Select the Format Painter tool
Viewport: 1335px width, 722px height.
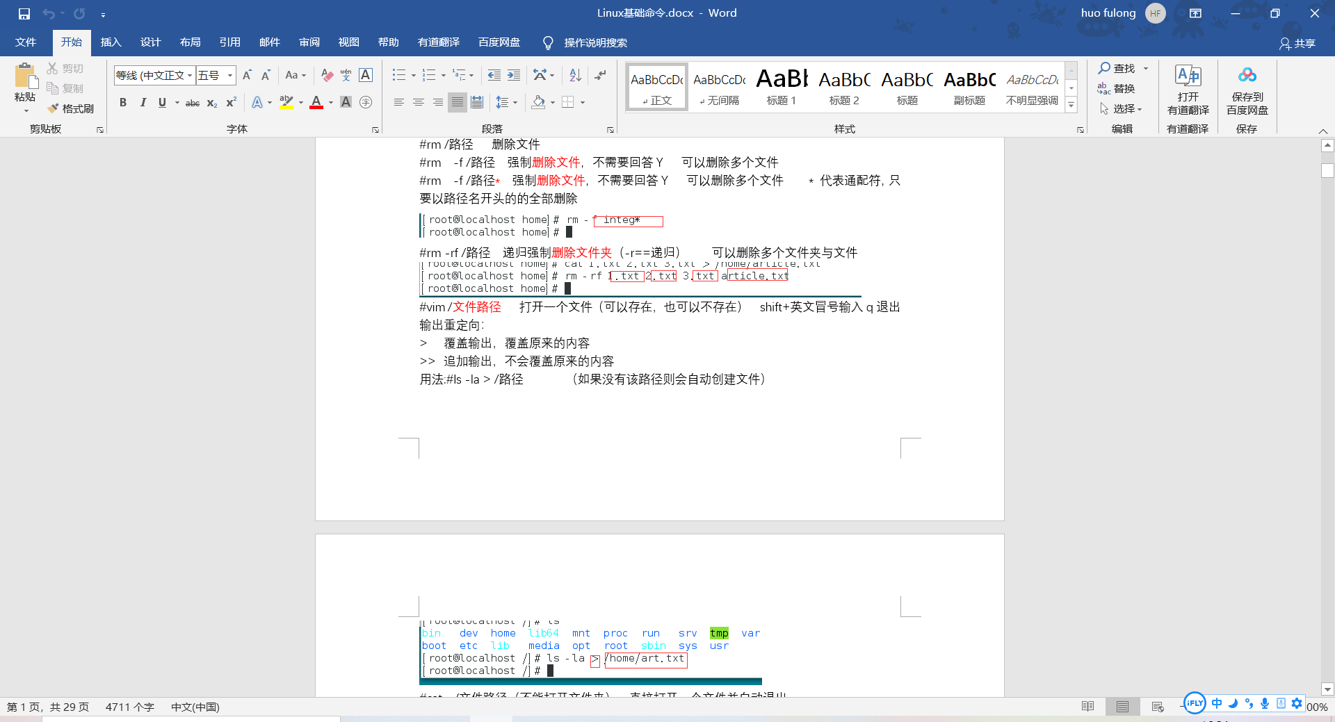tap(70, 108)
